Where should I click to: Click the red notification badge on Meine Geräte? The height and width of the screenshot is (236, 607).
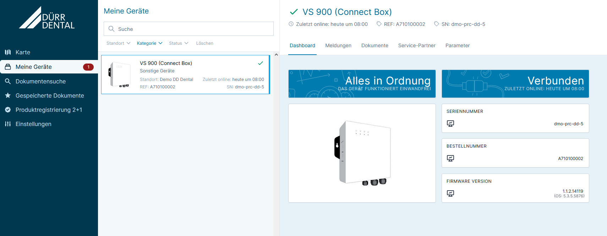(88, 67)
